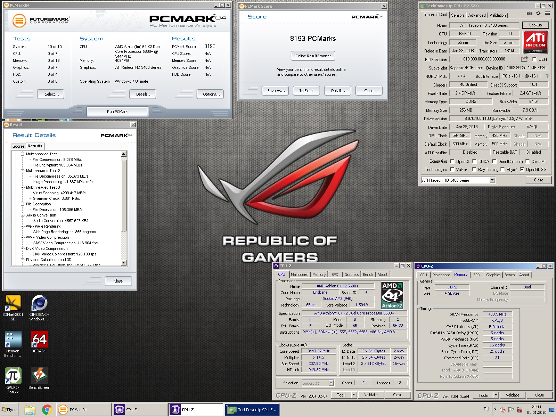Screen dimensions: 556x417
Task: Switch to PCMark04 in the taskbar
Action: tap(84, 410)
